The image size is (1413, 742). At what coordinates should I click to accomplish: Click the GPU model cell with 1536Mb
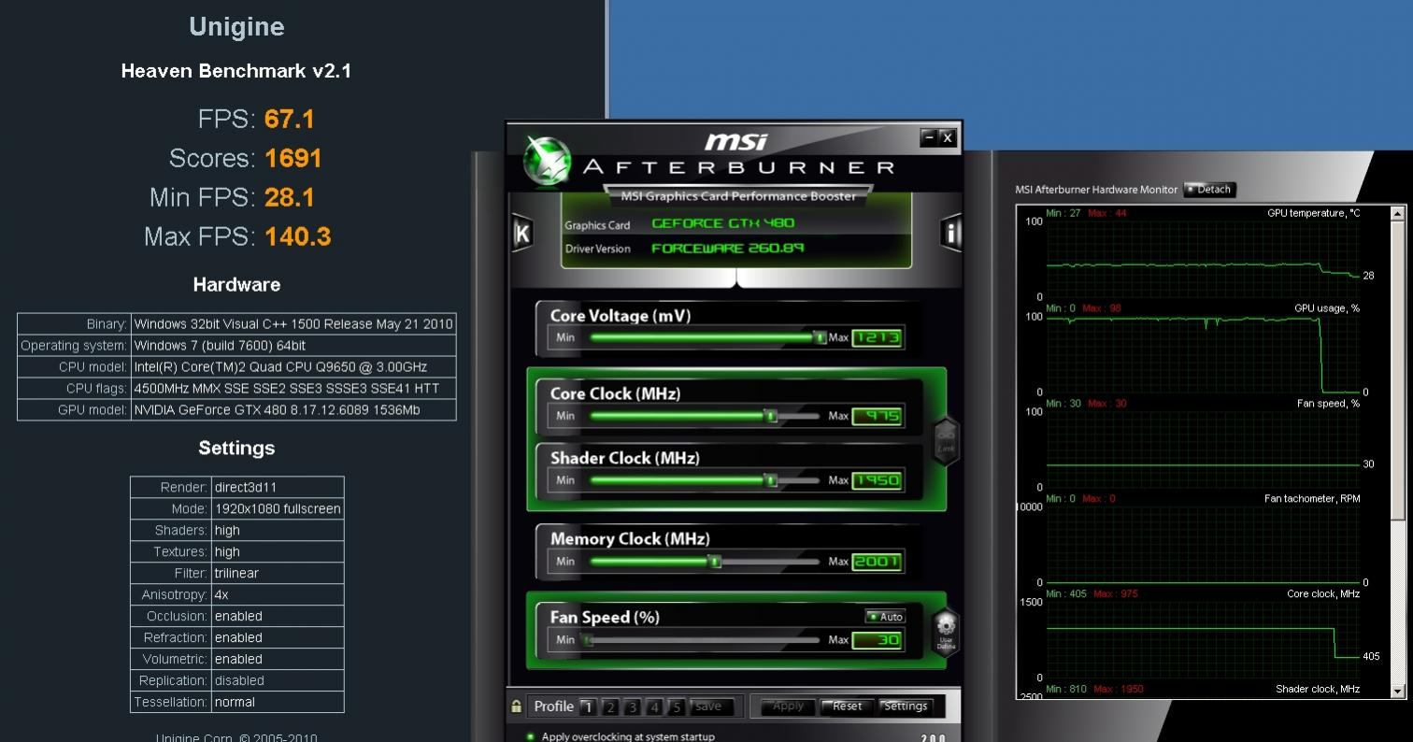click(293, 410)
